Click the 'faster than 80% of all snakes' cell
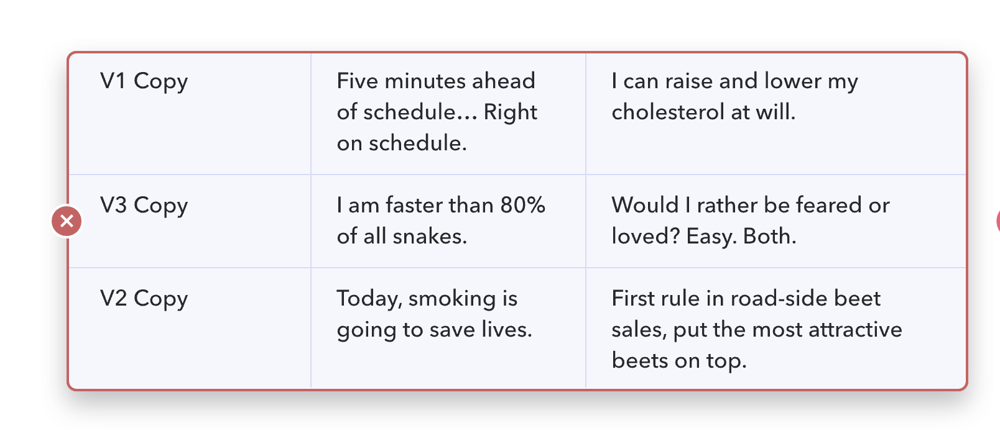This screenshot has width=1000, height=441. (x=448, y=221)
